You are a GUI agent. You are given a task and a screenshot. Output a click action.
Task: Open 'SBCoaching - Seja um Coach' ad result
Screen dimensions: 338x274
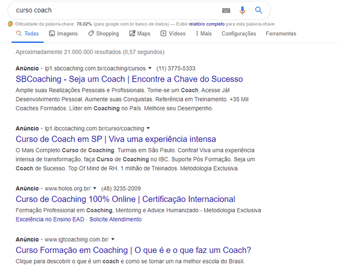click(129, 79)
